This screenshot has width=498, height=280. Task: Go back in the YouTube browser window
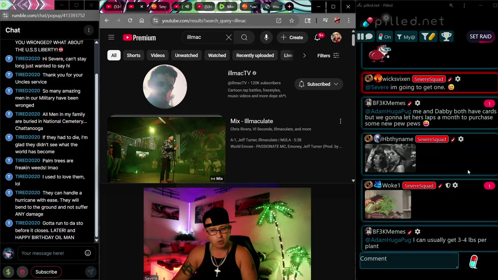pos(107,21)
